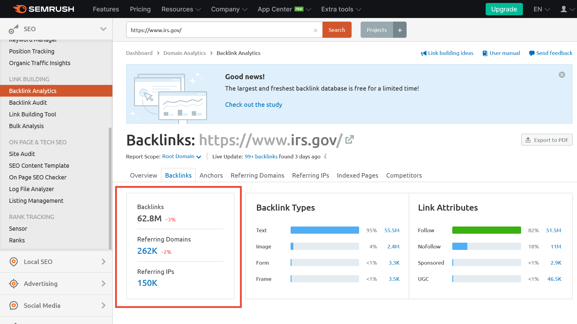Clear the search field with X icon
This screenshot has height=324, width=577.
[315, 30]
